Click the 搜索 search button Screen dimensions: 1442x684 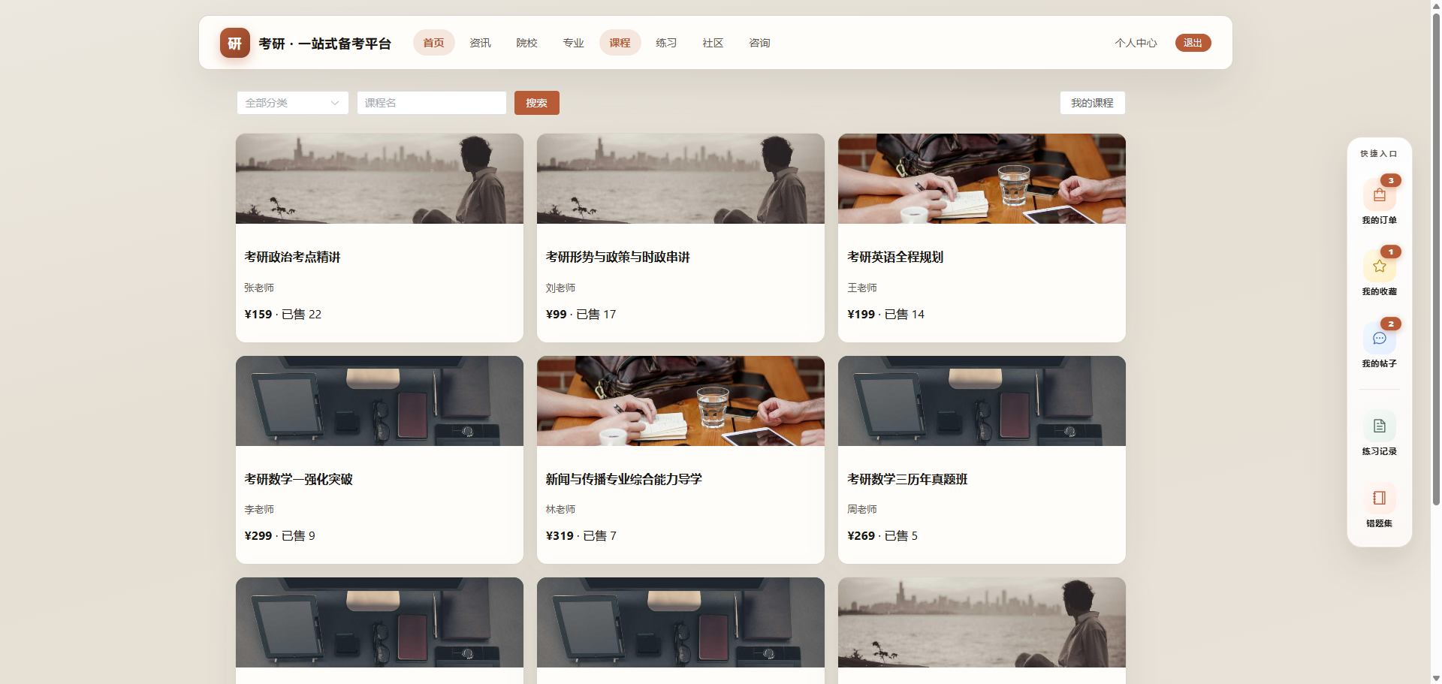[x=536, y=103]
